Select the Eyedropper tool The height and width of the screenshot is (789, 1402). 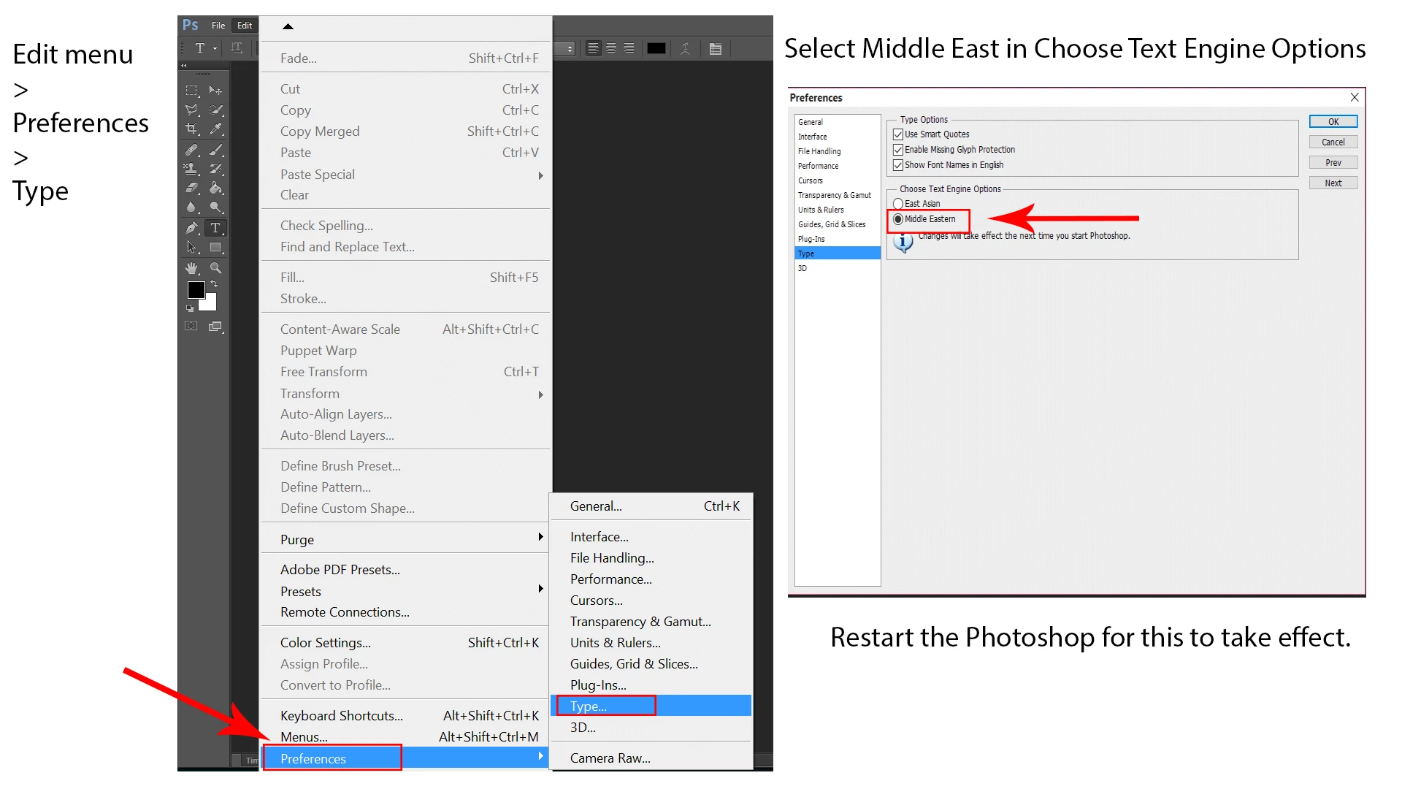pos(216,129)
